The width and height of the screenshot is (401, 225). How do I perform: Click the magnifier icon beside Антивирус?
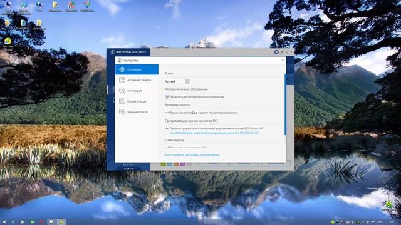tap(122, 91)
